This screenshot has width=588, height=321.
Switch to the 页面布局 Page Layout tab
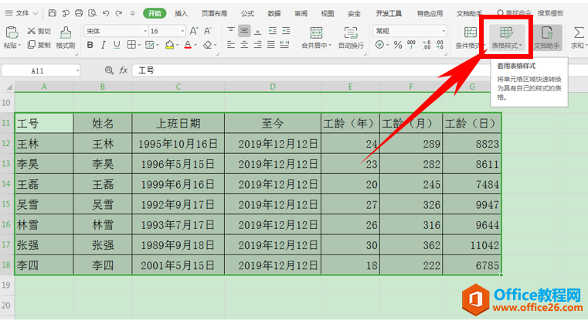click(214, 13)
